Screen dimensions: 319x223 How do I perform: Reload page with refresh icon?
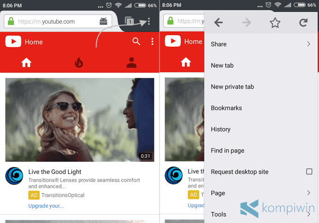coord(303,22)
